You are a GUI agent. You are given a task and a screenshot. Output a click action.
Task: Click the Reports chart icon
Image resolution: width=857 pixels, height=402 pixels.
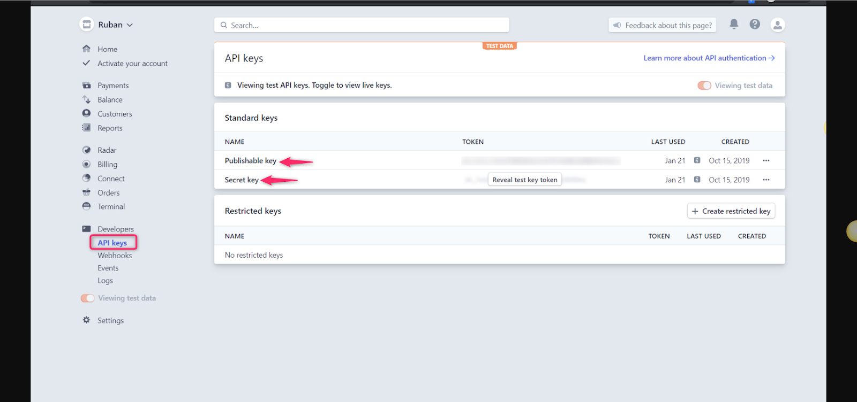tap(86, 128)
